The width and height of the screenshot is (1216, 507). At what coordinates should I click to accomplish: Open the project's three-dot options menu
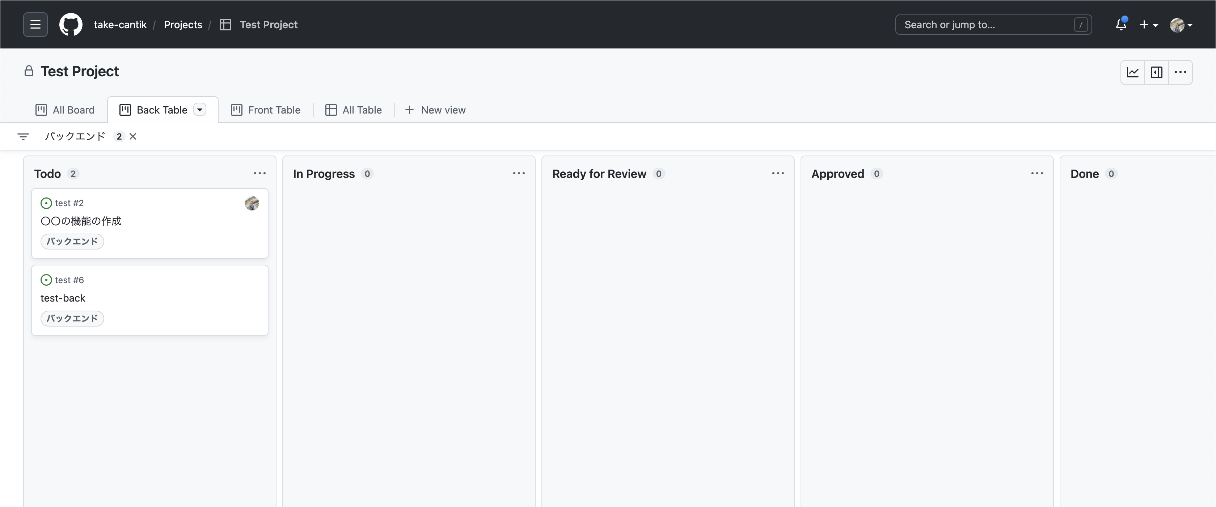[1180, 72]
